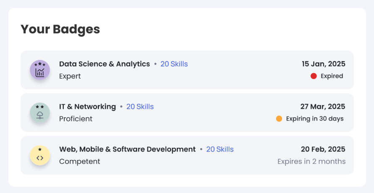Click the orange expiring status dot

[279, 118]
